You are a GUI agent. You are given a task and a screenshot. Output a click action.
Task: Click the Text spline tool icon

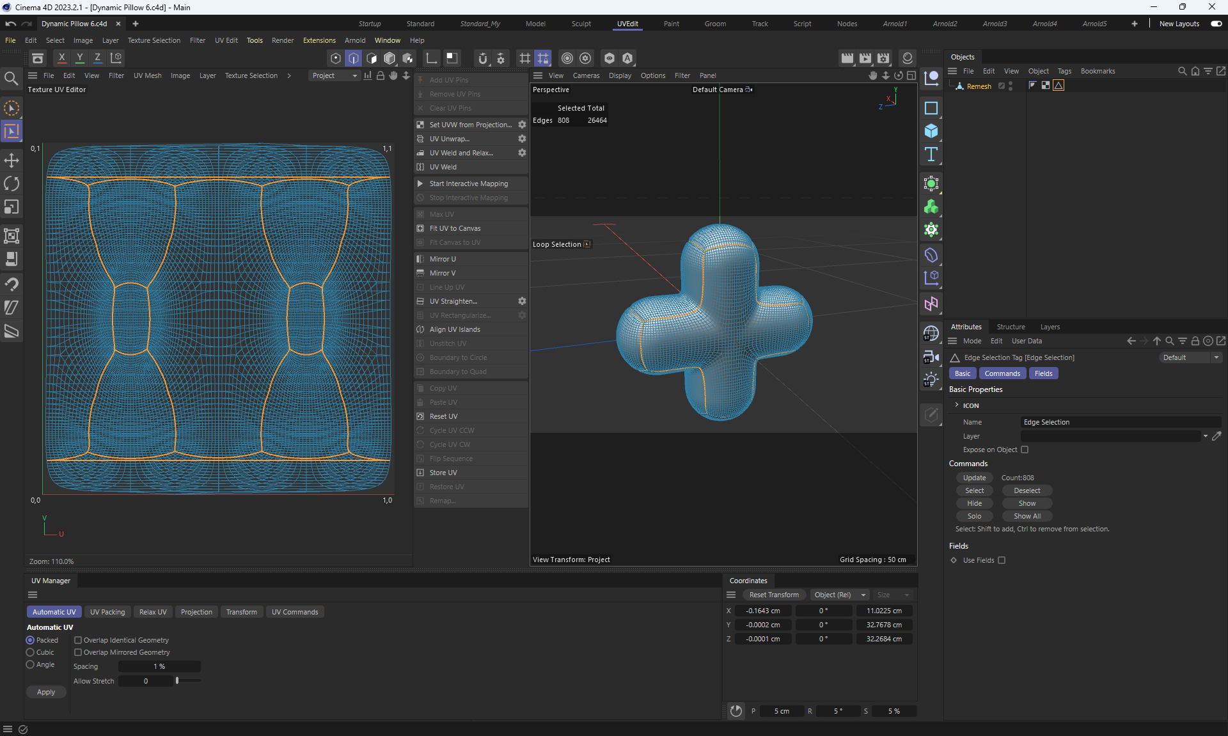point(931,154)
